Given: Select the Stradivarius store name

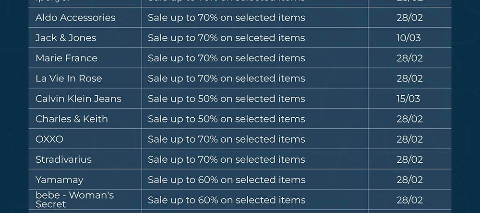Looking at the screenshot, I should click(x=63, y=159).
